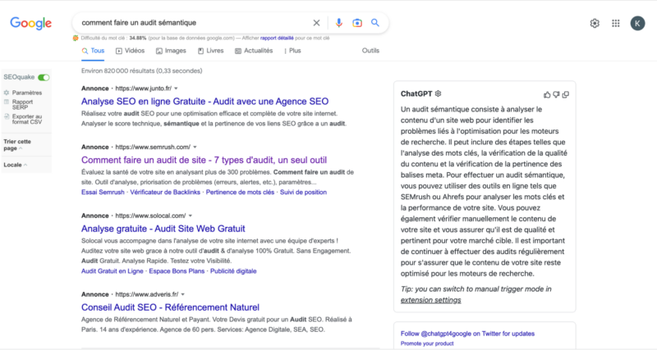
Task: Open Conseil Audit SEO - Référencement Naturel
Action: click(x=170, y=307)
